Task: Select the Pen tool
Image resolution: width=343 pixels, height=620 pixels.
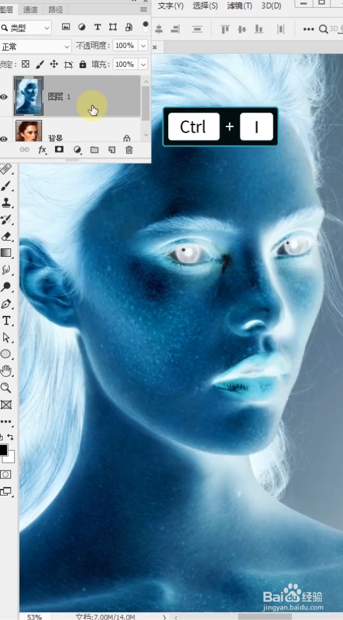Action: (5, 303)
